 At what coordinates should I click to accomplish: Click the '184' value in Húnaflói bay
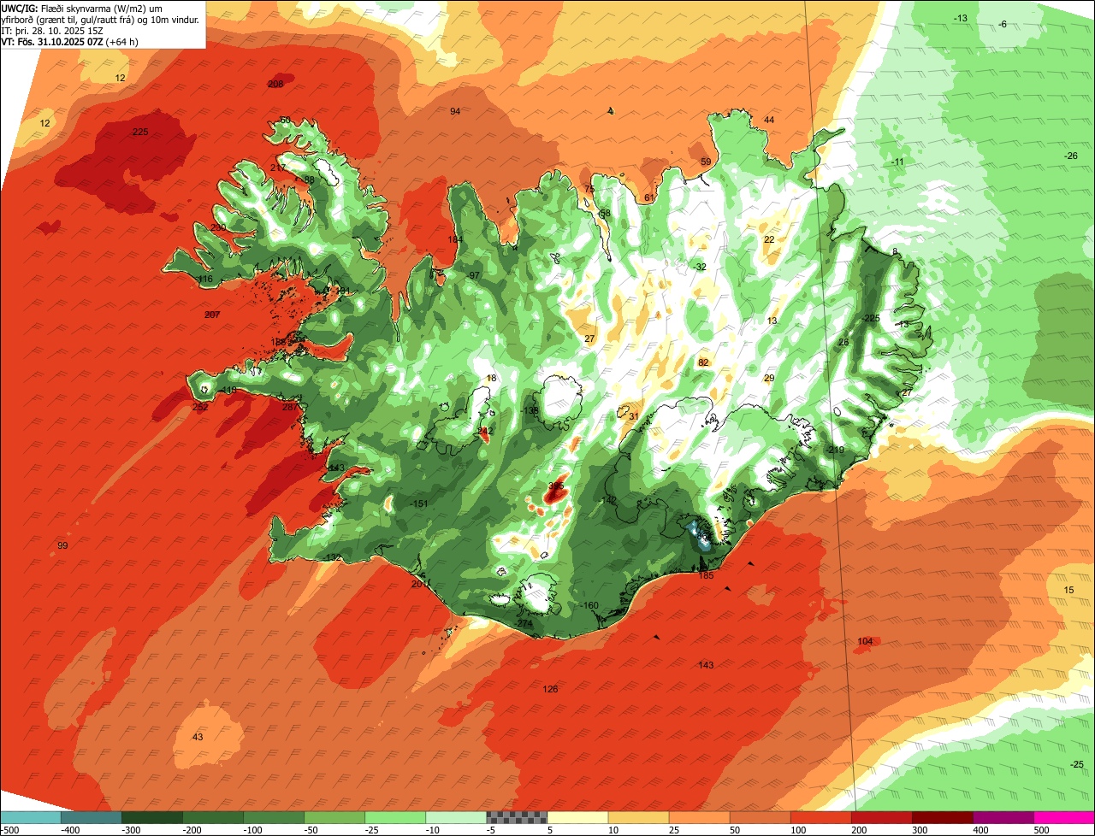coord(455,240)
